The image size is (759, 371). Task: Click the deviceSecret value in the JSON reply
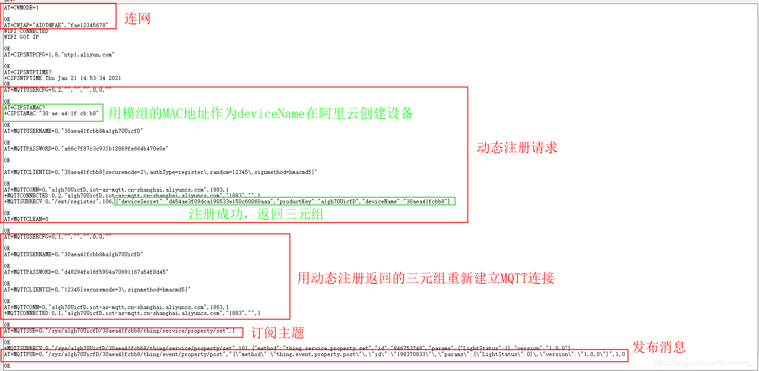(220, 202)
